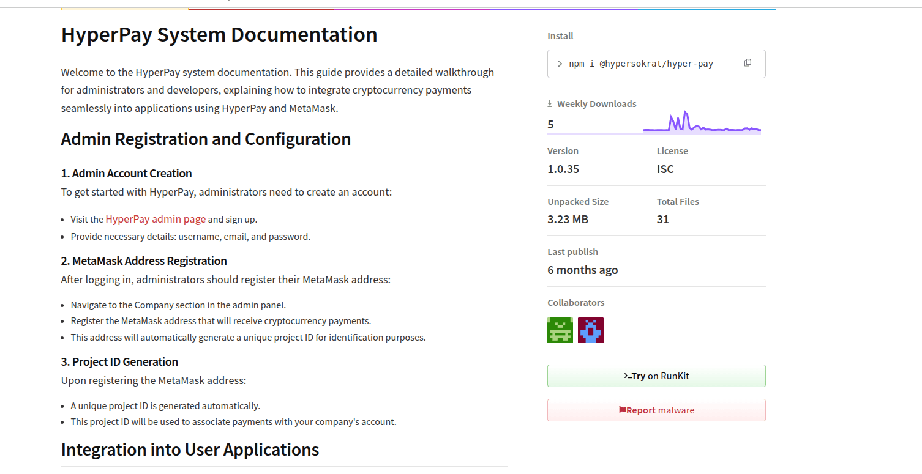This screenshot has width=922, height=474.
Task: Click 'Upon registering the MetaMask address:' text
Action: tap(154, 380)
